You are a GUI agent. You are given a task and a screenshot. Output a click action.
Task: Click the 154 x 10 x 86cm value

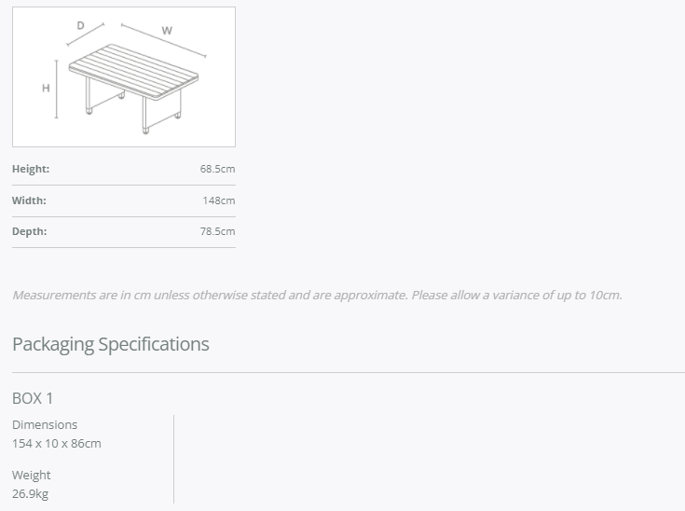pos(57,443)
